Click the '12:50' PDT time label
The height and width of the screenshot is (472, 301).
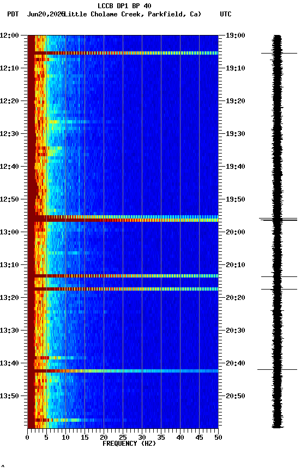click(x=9, y=199)
